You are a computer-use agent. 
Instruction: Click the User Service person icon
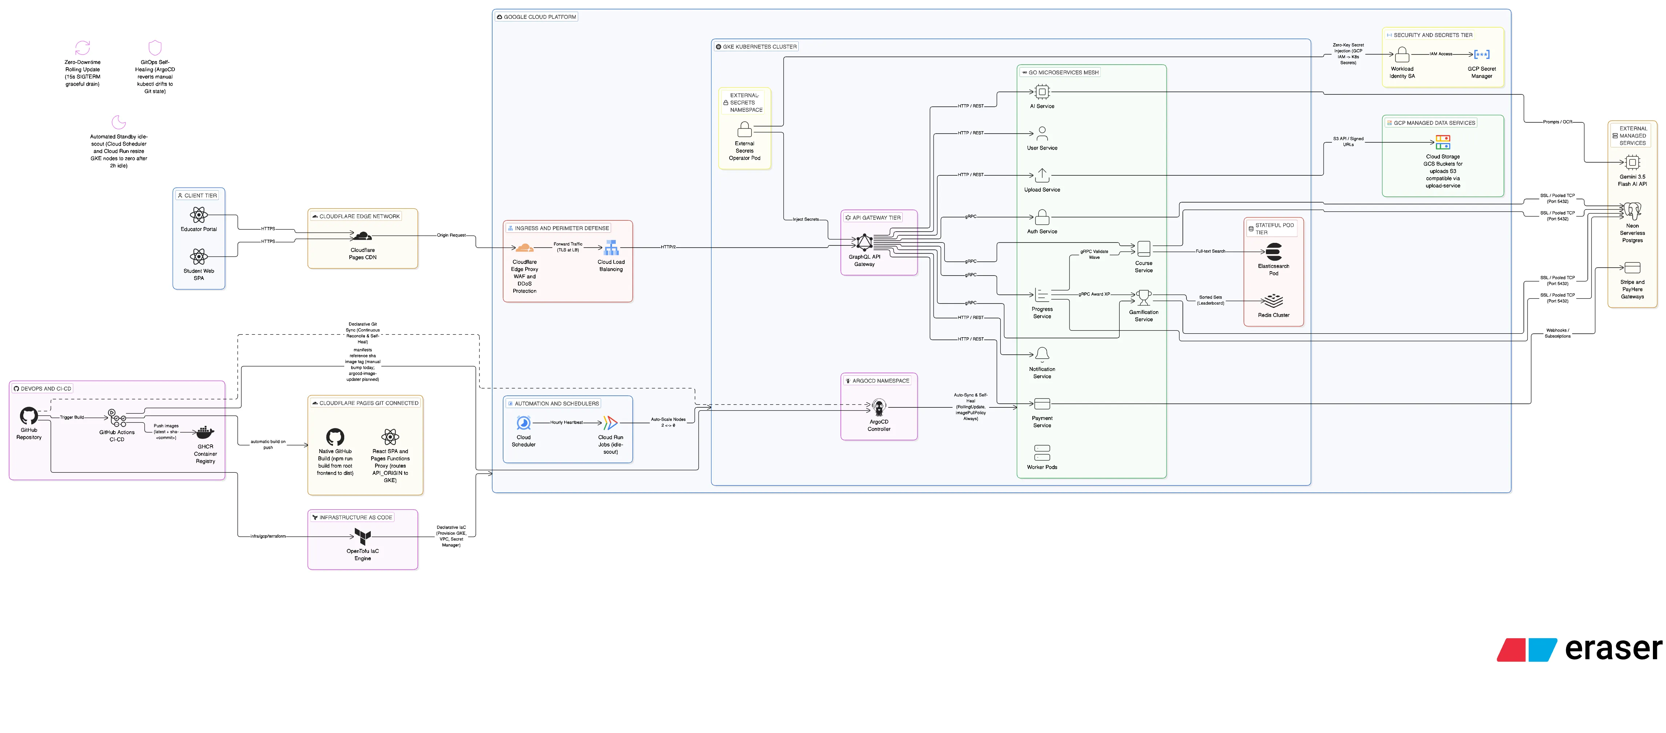point(1042,134)
